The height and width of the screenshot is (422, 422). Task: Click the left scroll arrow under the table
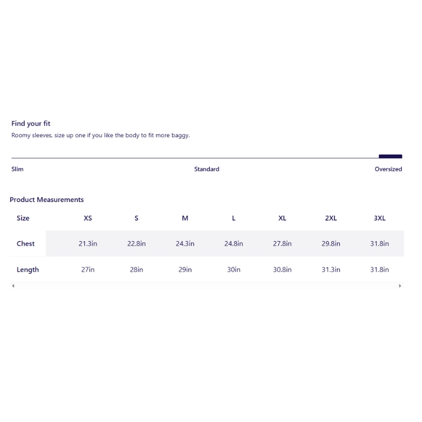(x=13, y=286)
